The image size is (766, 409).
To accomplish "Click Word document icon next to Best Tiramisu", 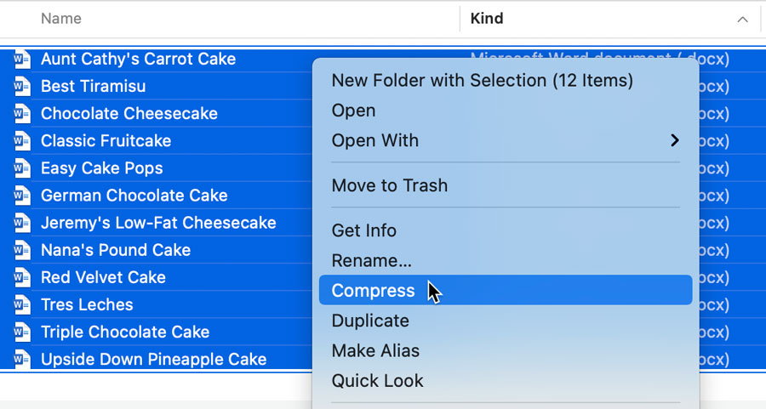I will pos(22,87).
